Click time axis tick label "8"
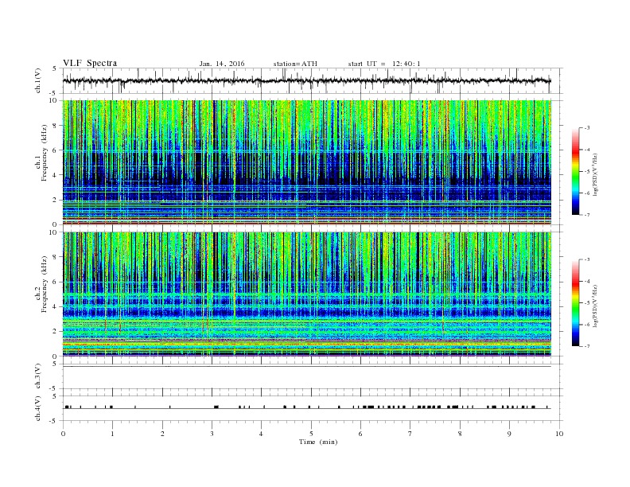The width and height of the screenshot is (630, 487). point(460,434)
